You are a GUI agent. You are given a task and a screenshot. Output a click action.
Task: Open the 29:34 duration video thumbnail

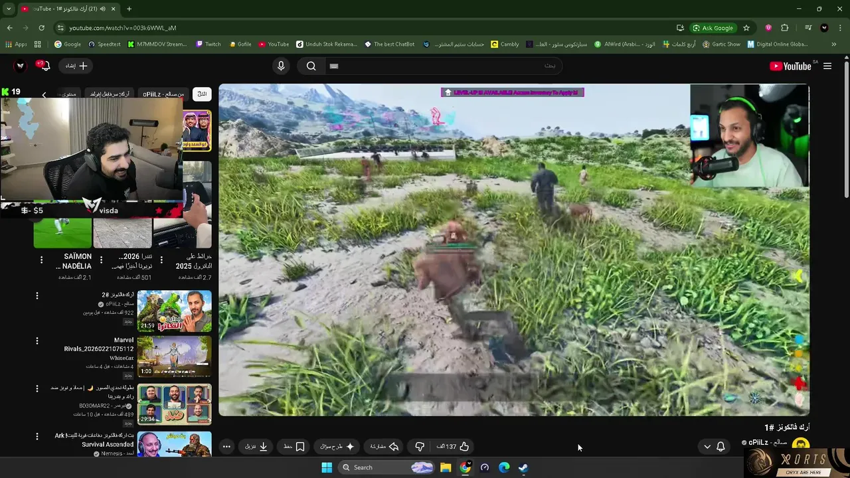174,404
